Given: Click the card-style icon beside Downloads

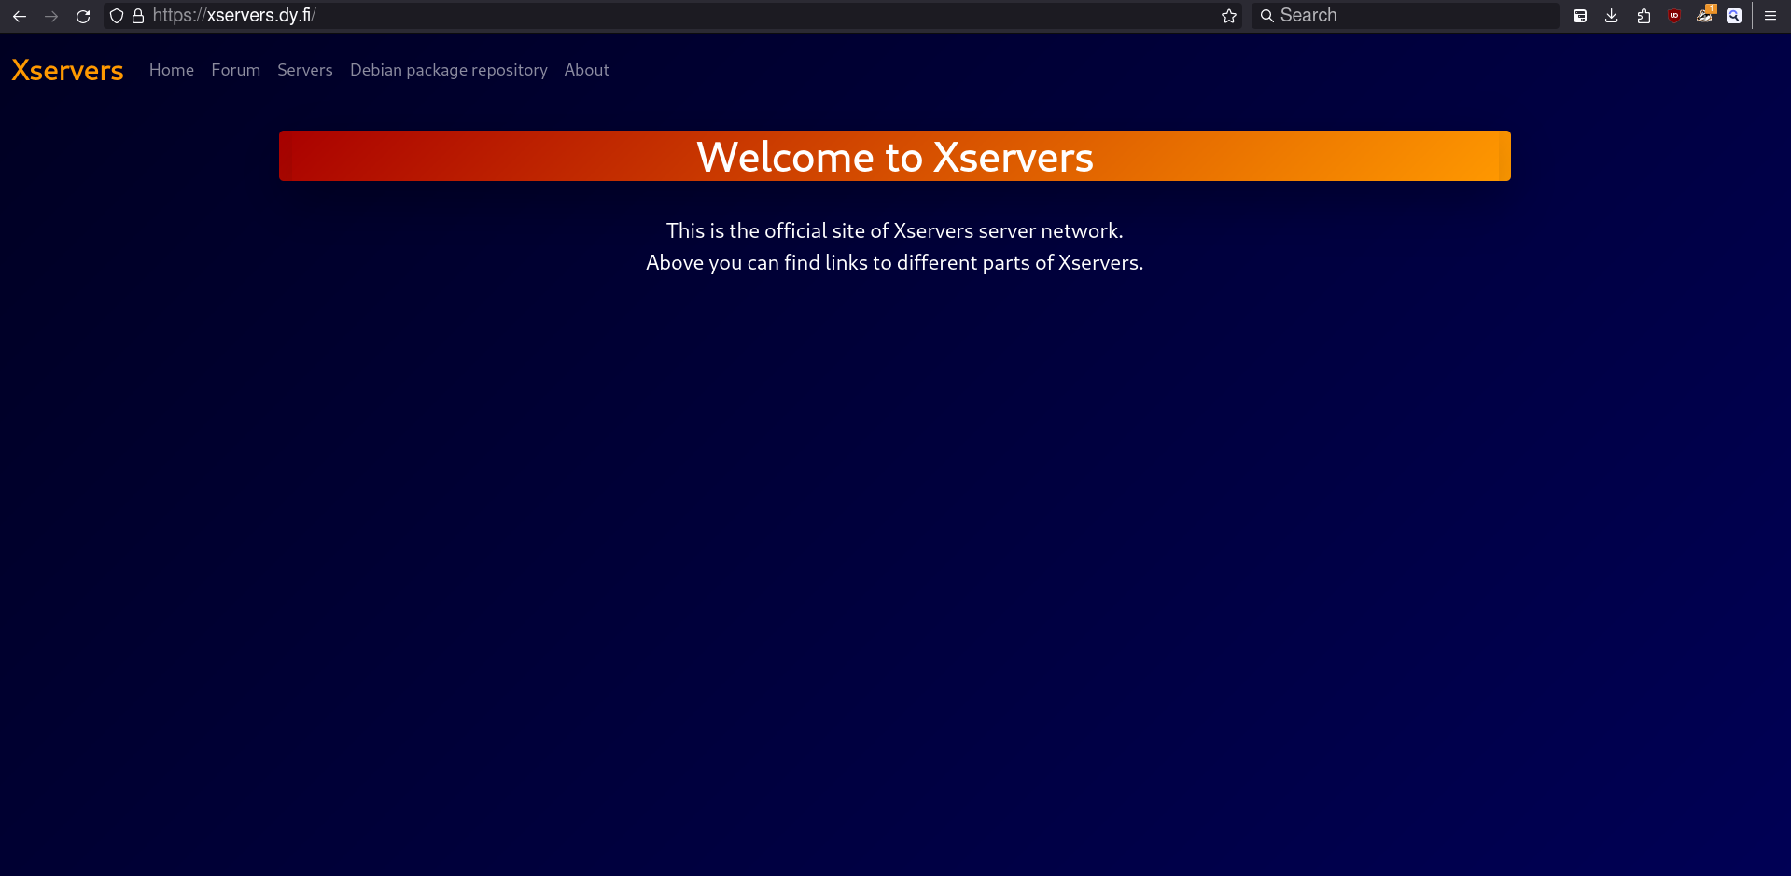Looking at the screenshot, I should 1580,16.
